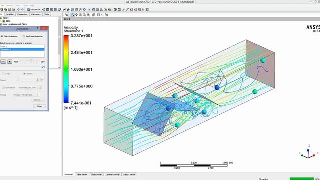This screenshot has height=180, width=320.
Task: Open the Animation film-strip icon in the toolbar
Action: pyautogui.click(x=119, y=9)
